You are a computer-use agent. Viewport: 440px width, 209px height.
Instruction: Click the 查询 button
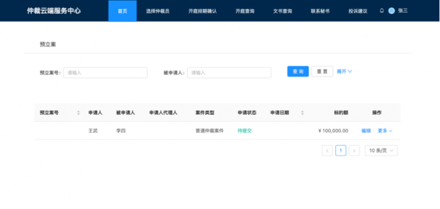tap(298, 71)
